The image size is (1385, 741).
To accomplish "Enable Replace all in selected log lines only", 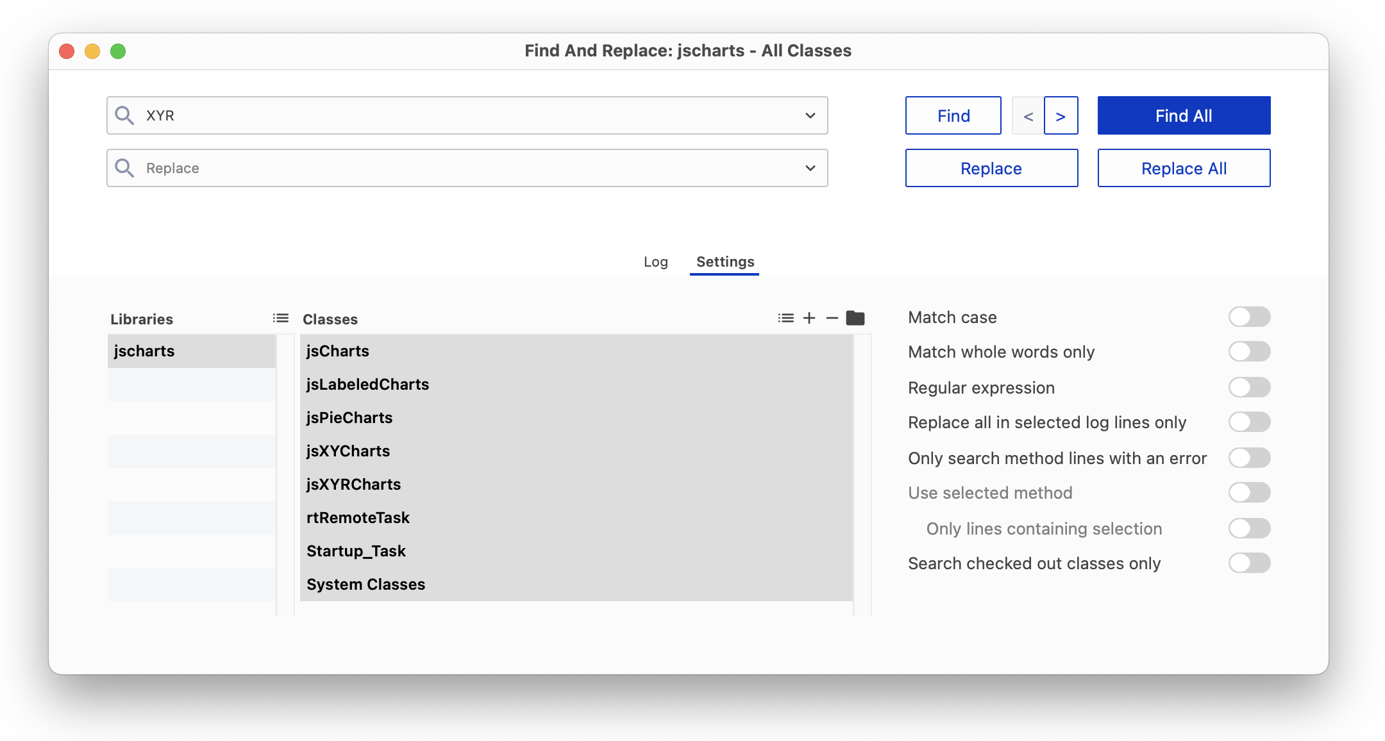I will (x=1249, y=422).
